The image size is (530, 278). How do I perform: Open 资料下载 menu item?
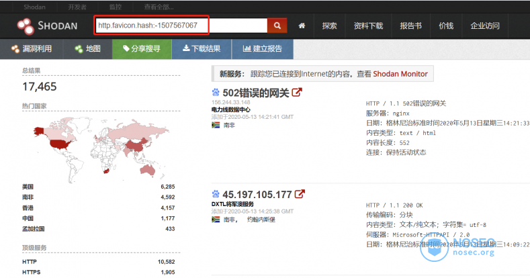[x=368, y=26]
